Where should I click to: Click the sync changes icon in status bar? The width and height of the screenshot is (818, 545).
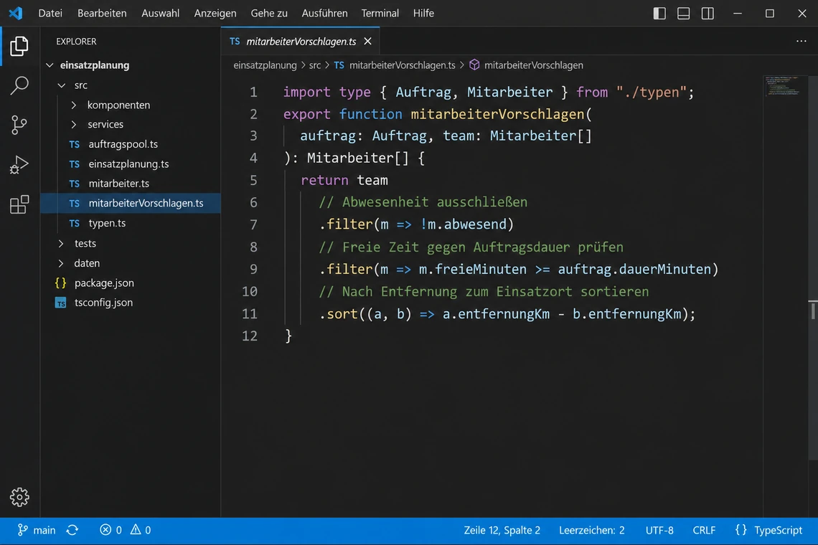[72, 530]
